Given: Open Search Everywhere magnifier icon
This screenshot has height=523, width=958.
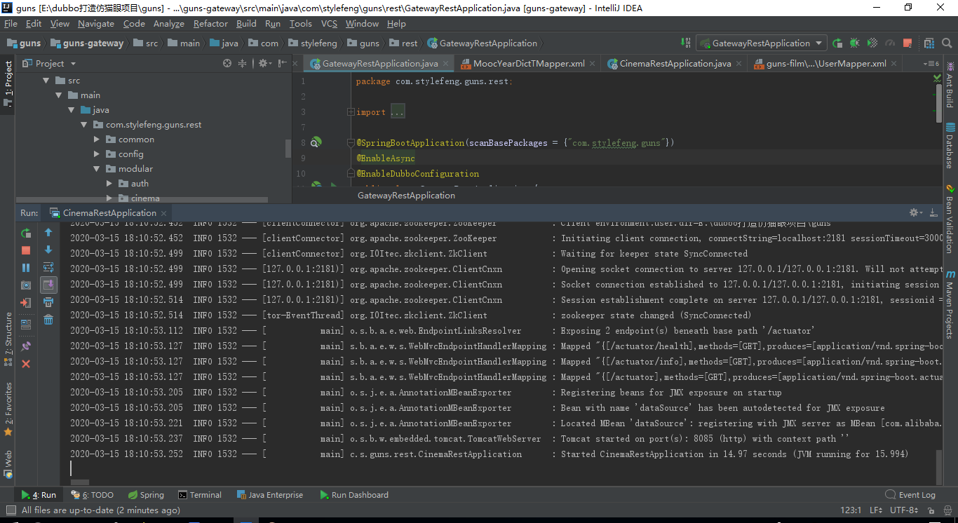Looking at the screenshot, I should click(x=945, y=43).
